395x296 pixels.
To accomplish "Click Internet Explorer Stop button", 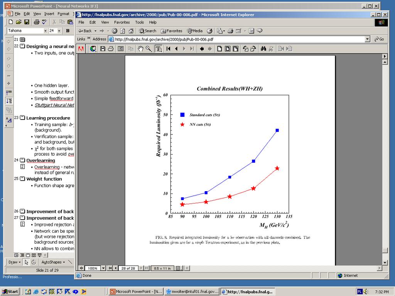I will point(115,31).
